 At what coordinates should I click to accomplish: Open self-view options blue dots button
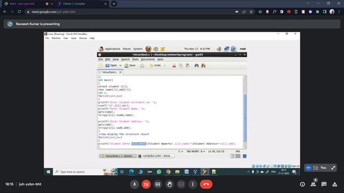point(309,168)
